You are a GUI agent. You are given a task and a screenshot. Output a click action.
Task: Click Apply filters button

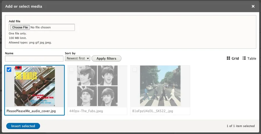tap(106, 58)
